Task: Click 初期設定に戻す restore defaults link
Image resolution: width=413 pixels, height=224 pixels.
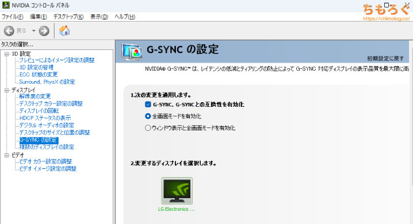Action: 385,59
